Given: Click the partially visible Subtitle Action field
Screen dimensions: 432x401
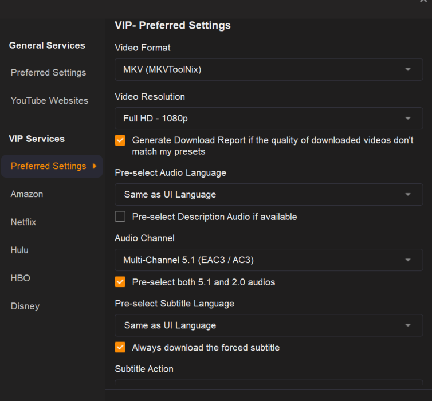Looking at the screenshot, I should tap(269, 383).
